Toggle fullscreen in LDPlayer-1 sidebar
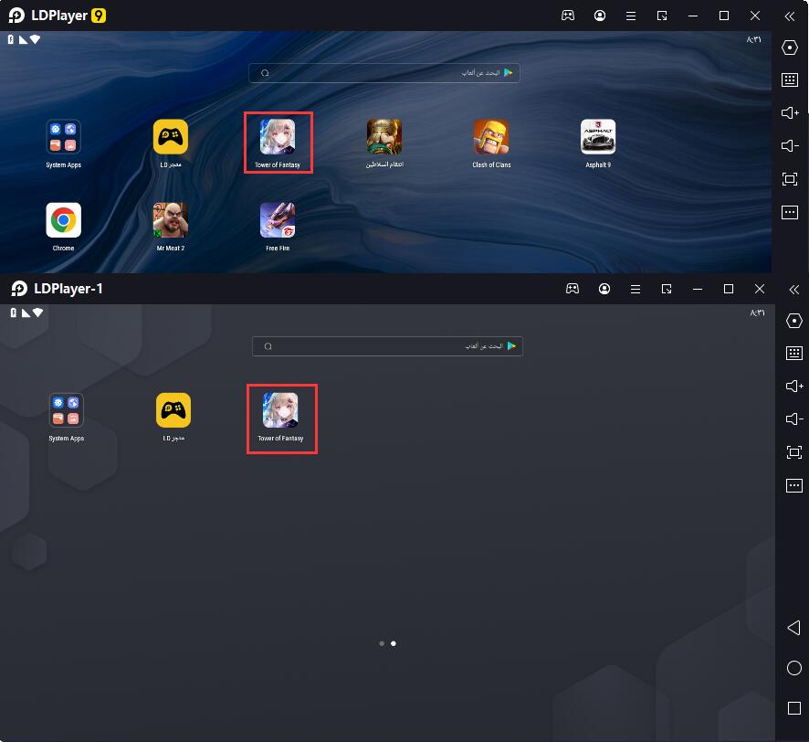 pos(794,452)
